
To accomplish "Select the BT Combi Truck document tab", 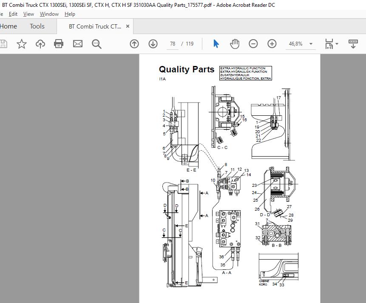I will click(95, 26).
